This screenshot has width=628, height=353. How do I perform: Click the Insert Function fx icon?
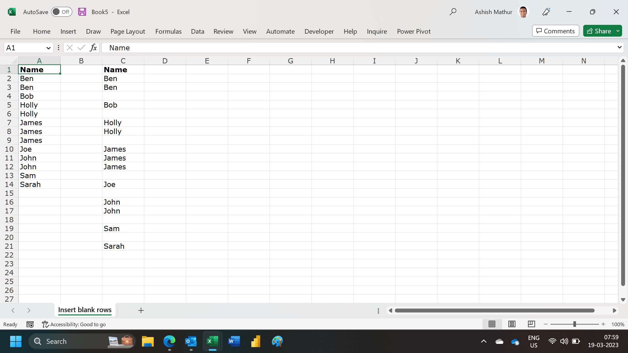(93, 48)
